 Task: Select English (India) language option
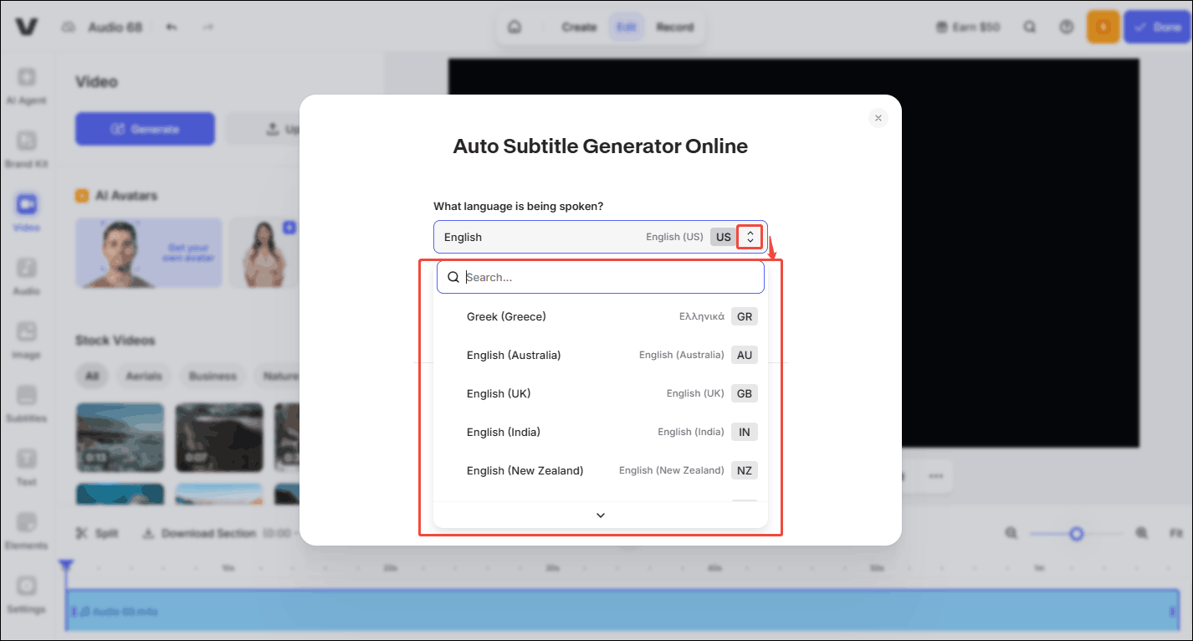[x=600, y=432]
